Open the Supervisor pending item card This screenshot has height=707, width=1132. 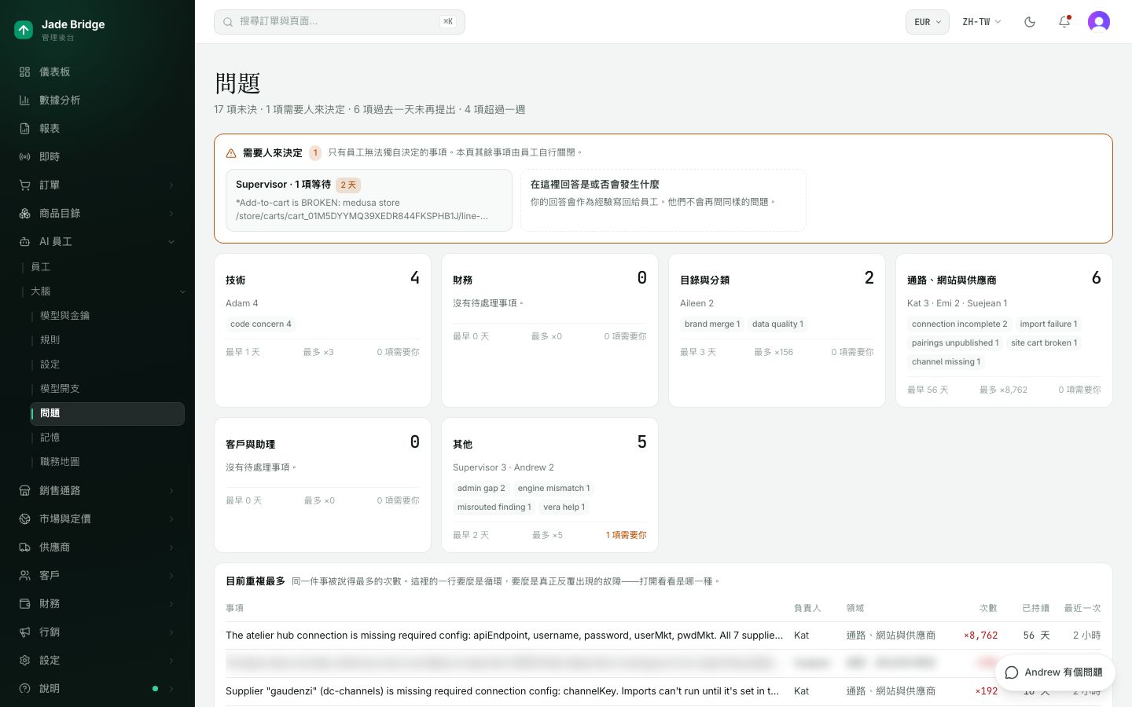[x=369, y=200]
